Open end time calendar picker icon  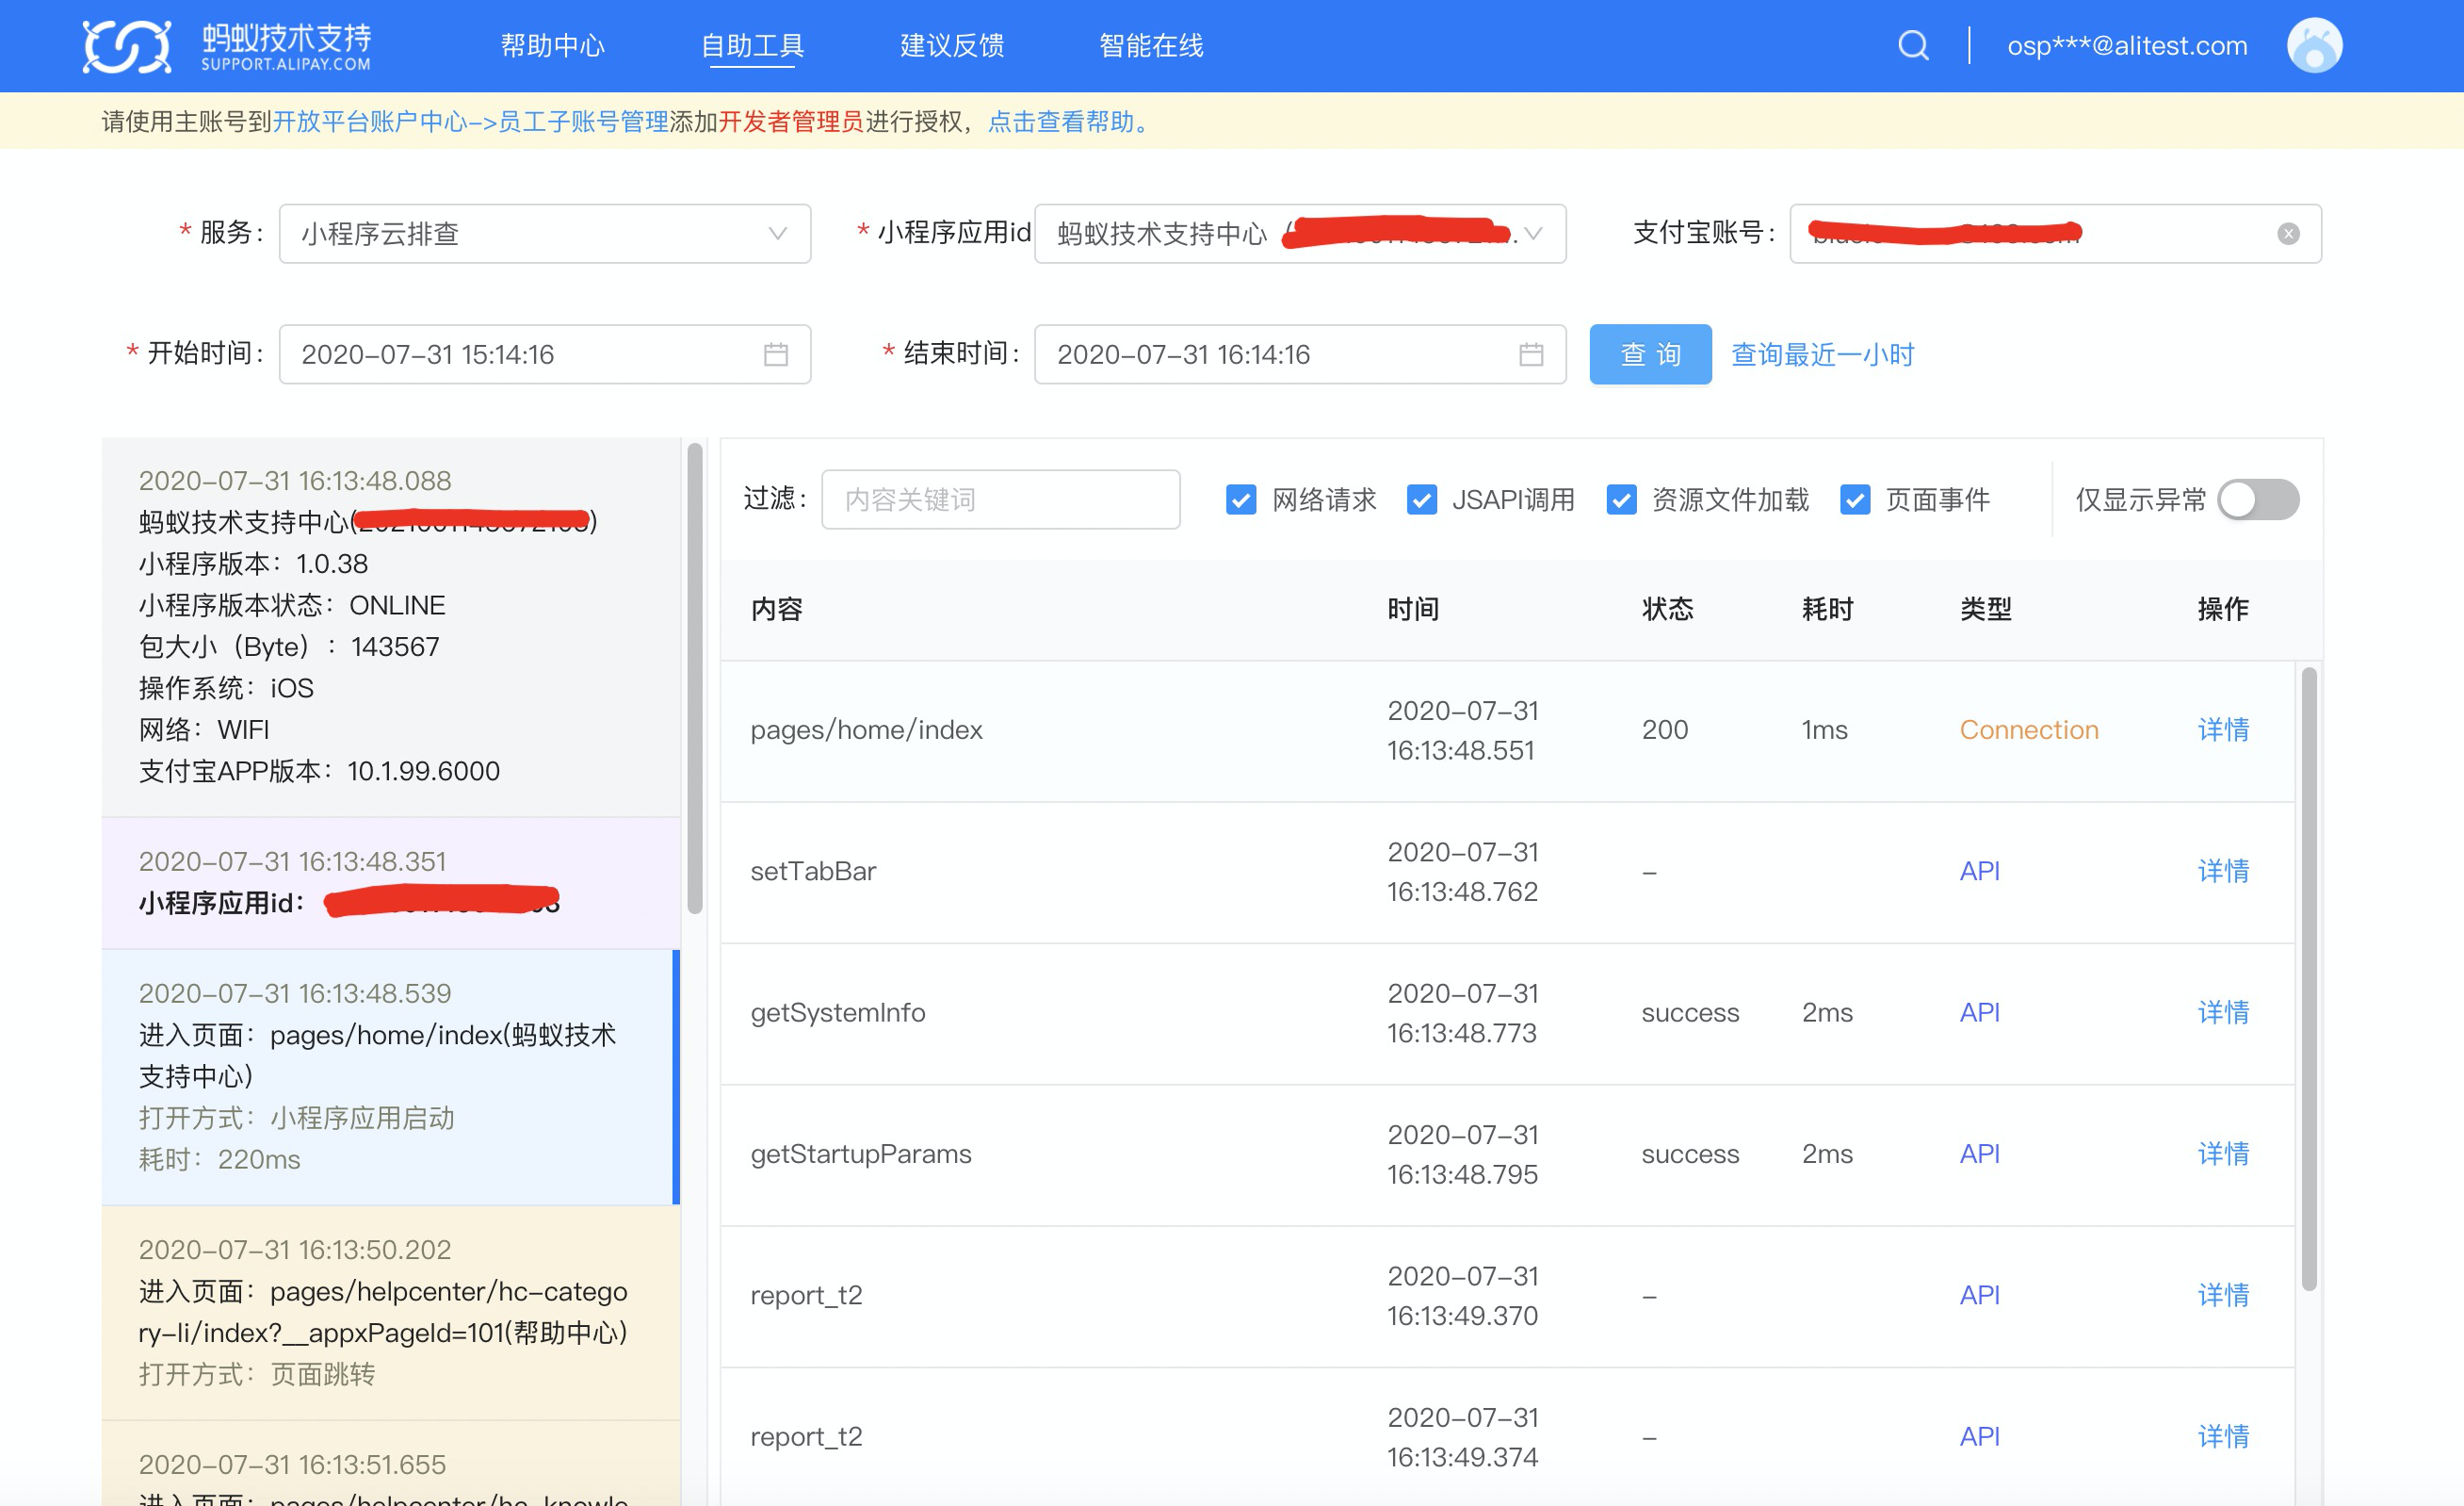pos(1531,354)
